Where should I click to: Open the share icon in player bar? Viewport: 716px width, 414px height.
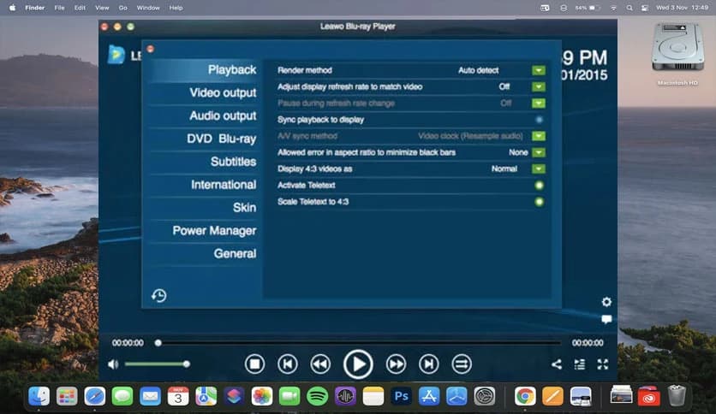(556, 364)
